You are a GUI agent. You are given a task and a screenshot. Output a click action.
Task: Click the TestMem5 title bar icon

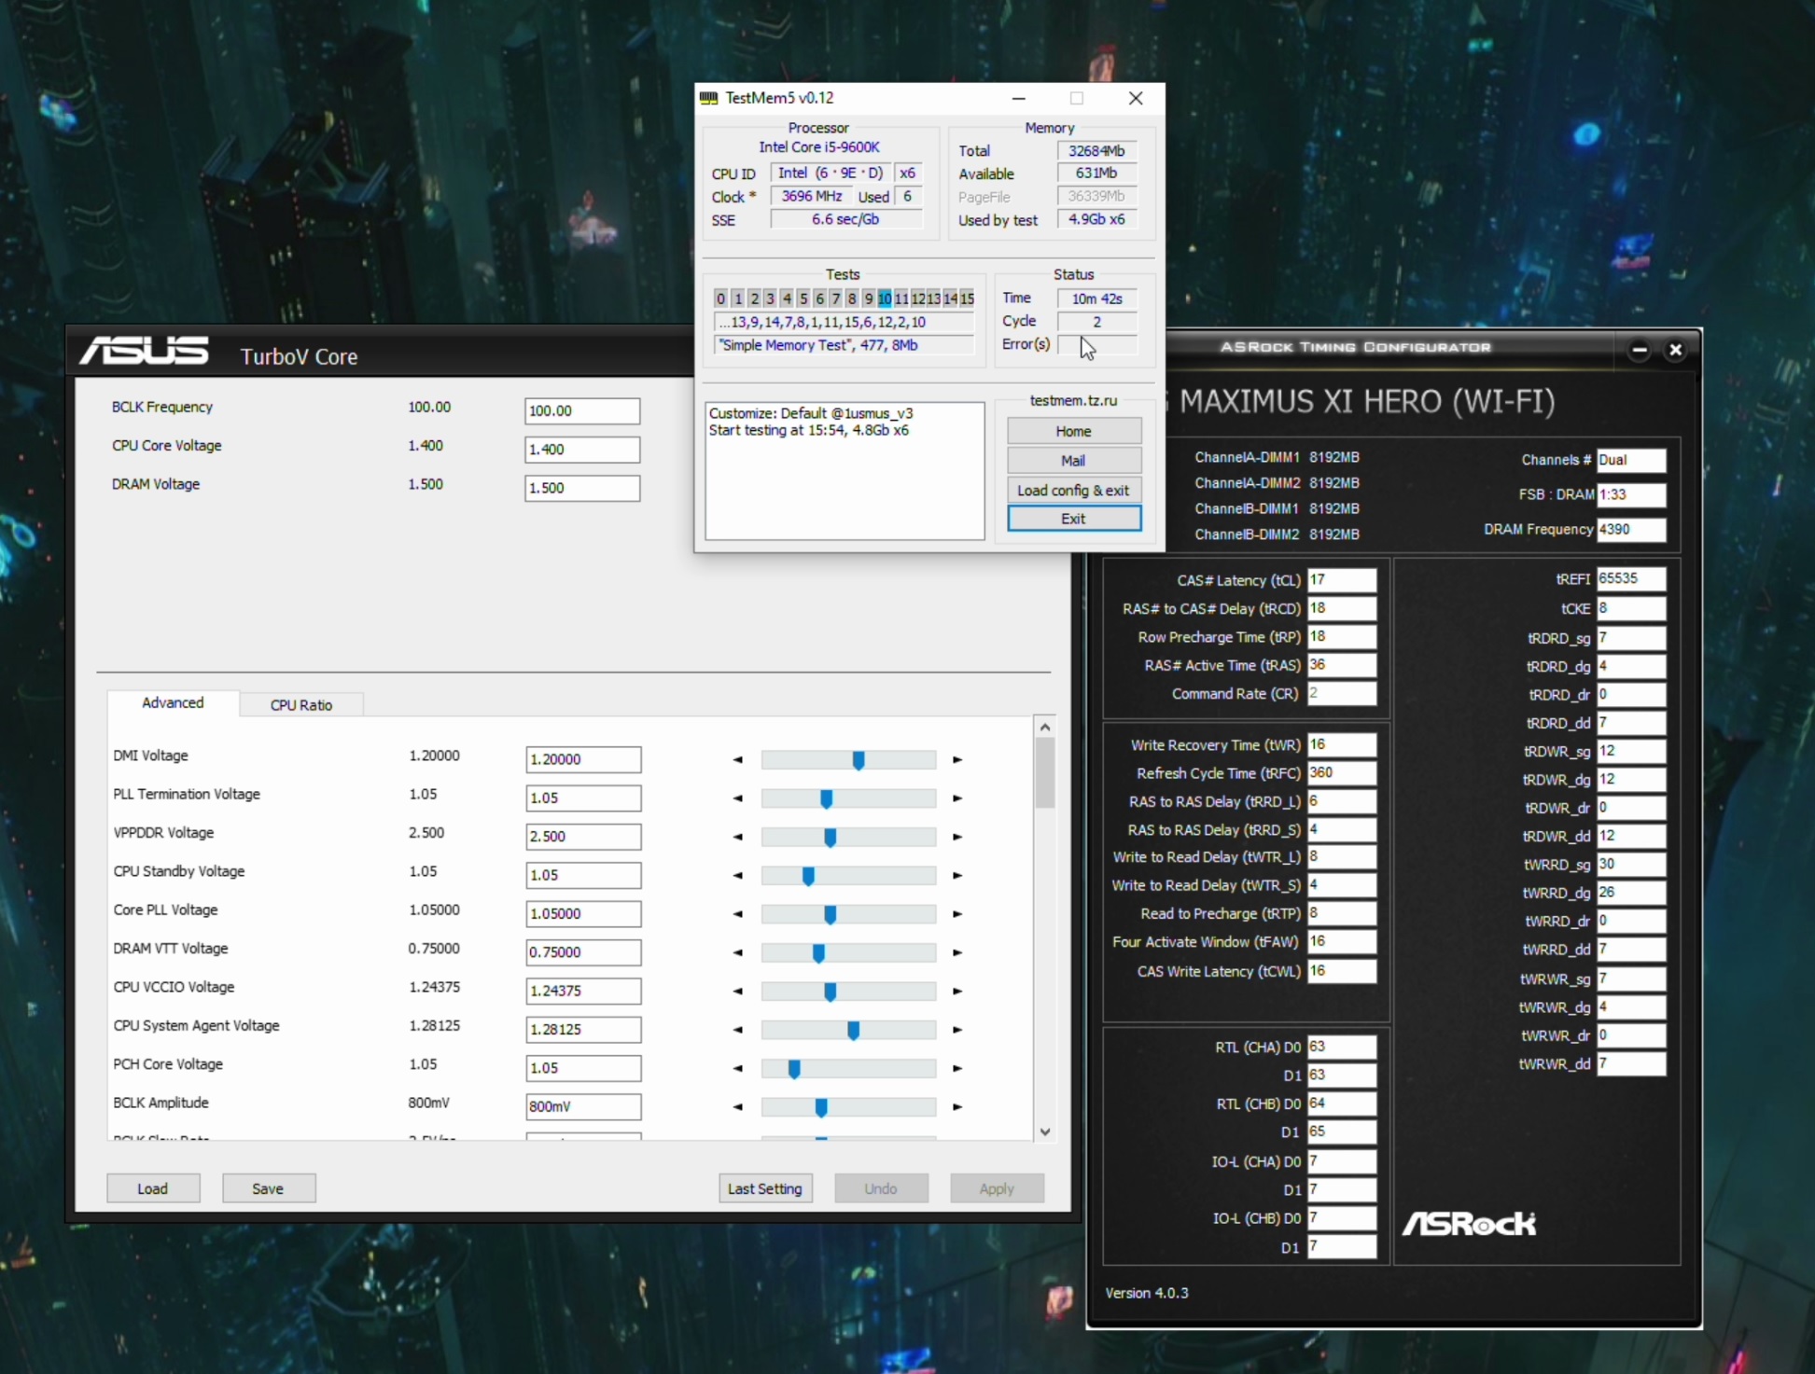709,98
